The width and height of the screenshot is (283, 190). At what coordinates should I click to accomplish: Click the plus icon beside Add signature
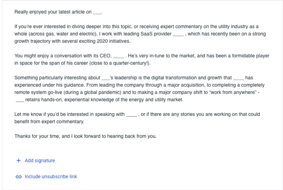click(x=19, y=161)
